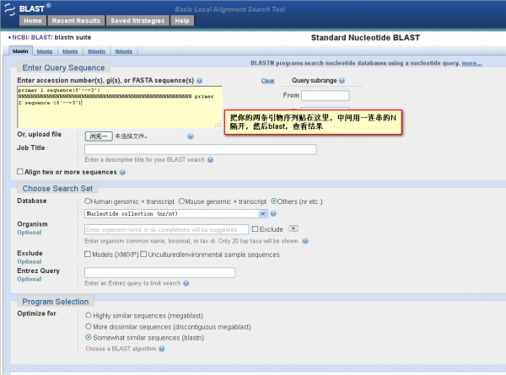
Task: Open the Nucleotide collection database dropdown
Action: tap(176, 213)
